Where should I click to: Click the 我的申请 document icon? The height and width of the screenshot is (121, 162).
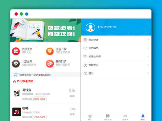pos(85,40)
